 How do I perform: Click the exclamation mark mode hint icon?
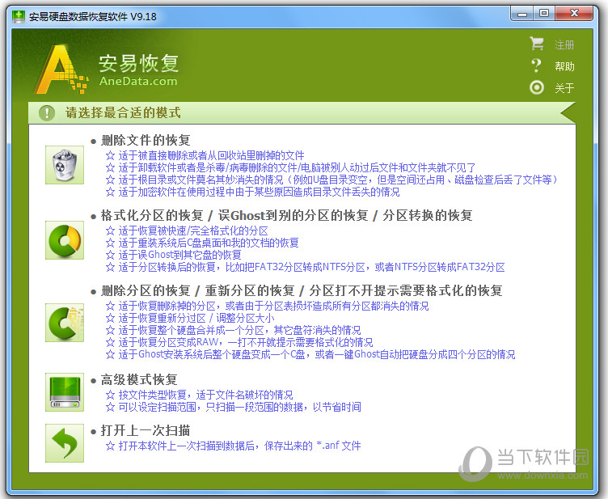pyautogui.click(x=47, y=113)
